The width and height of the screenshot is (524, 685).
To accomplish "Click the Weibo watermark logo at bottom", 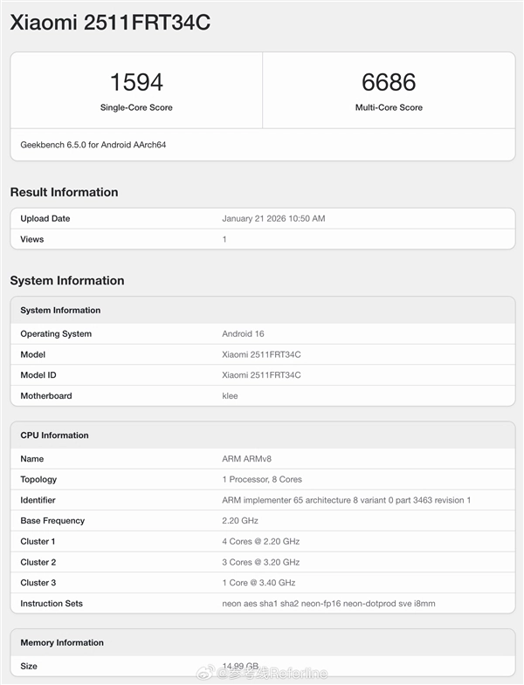I will 207,673.
